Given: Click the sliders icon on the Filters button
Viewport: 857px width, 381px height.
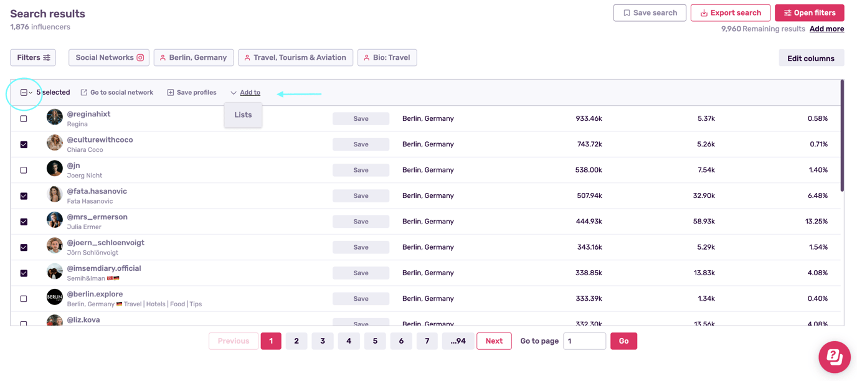Looking at the screenshot, I should coord(45,57).
